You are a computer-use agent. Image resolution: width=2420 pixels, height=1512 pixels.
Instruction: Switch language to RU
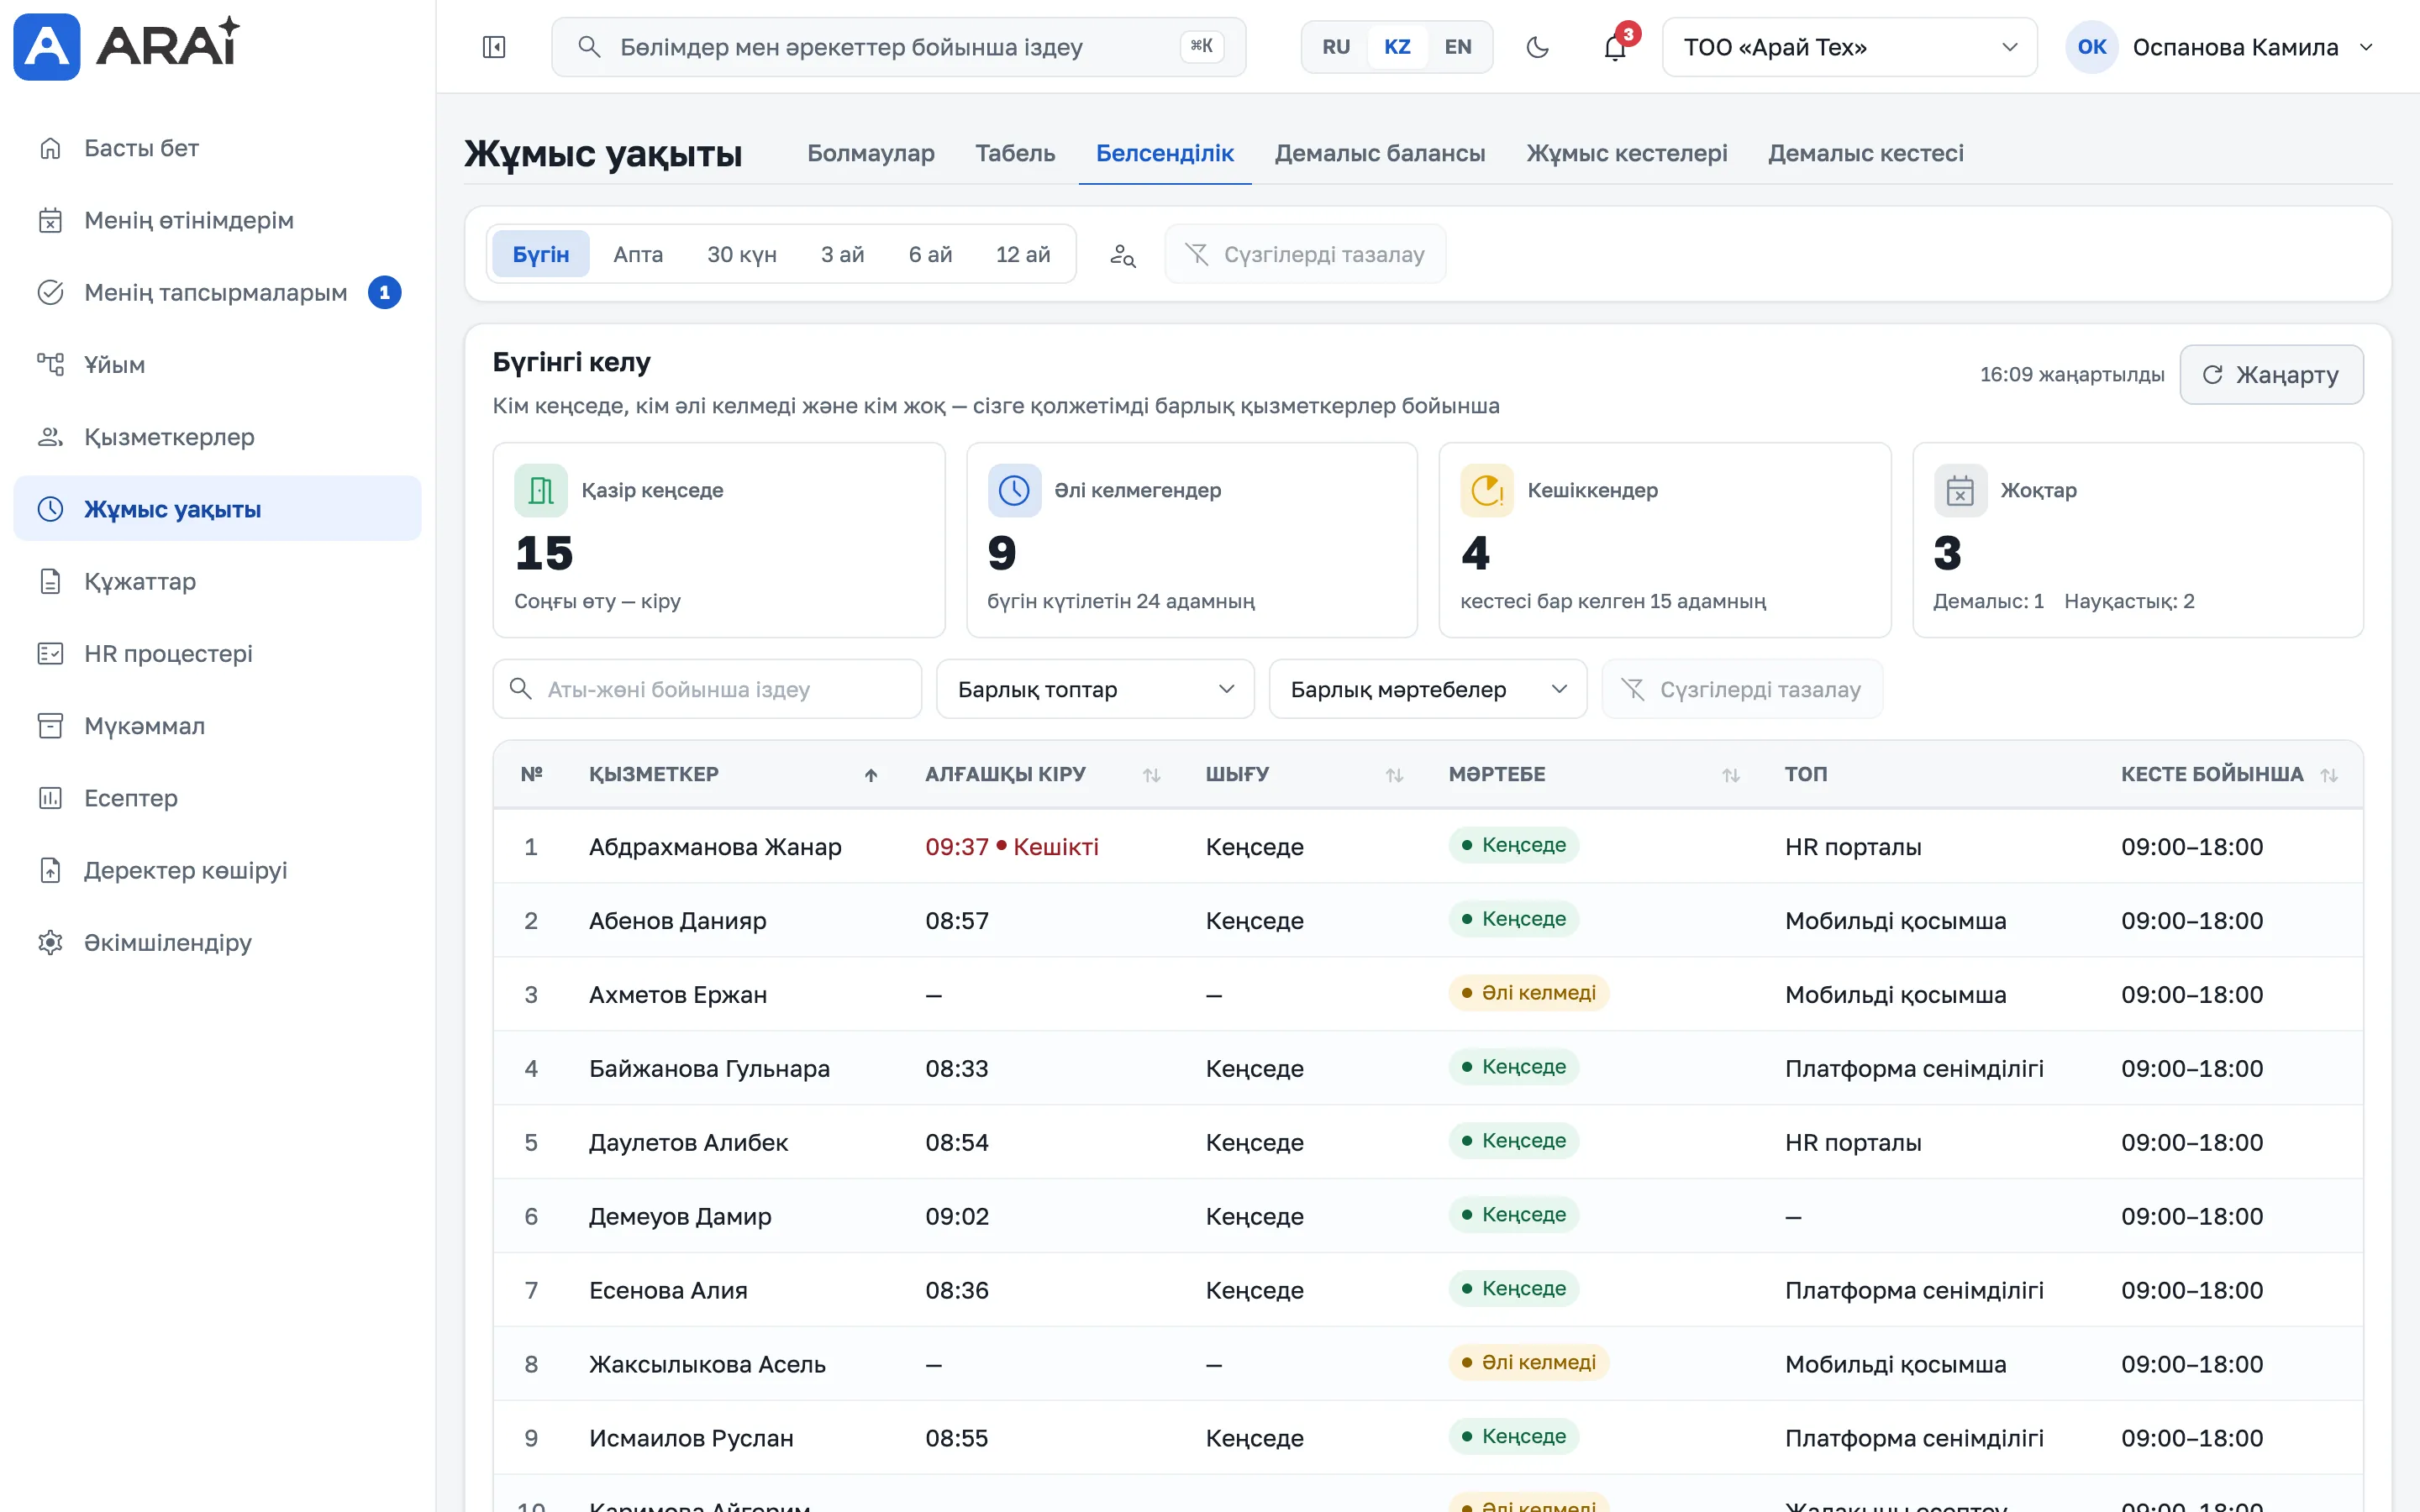(1336, 47)
